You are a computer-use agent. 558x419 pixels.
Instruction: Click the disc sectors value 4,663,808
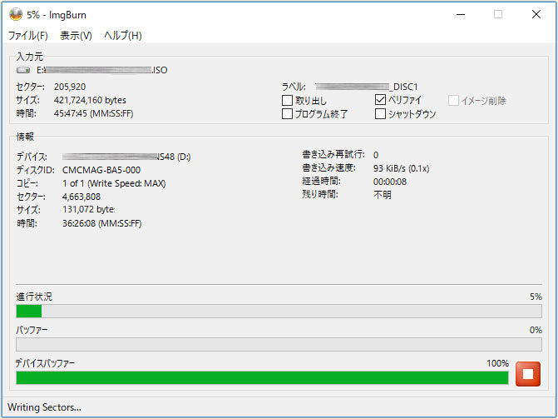81,197
